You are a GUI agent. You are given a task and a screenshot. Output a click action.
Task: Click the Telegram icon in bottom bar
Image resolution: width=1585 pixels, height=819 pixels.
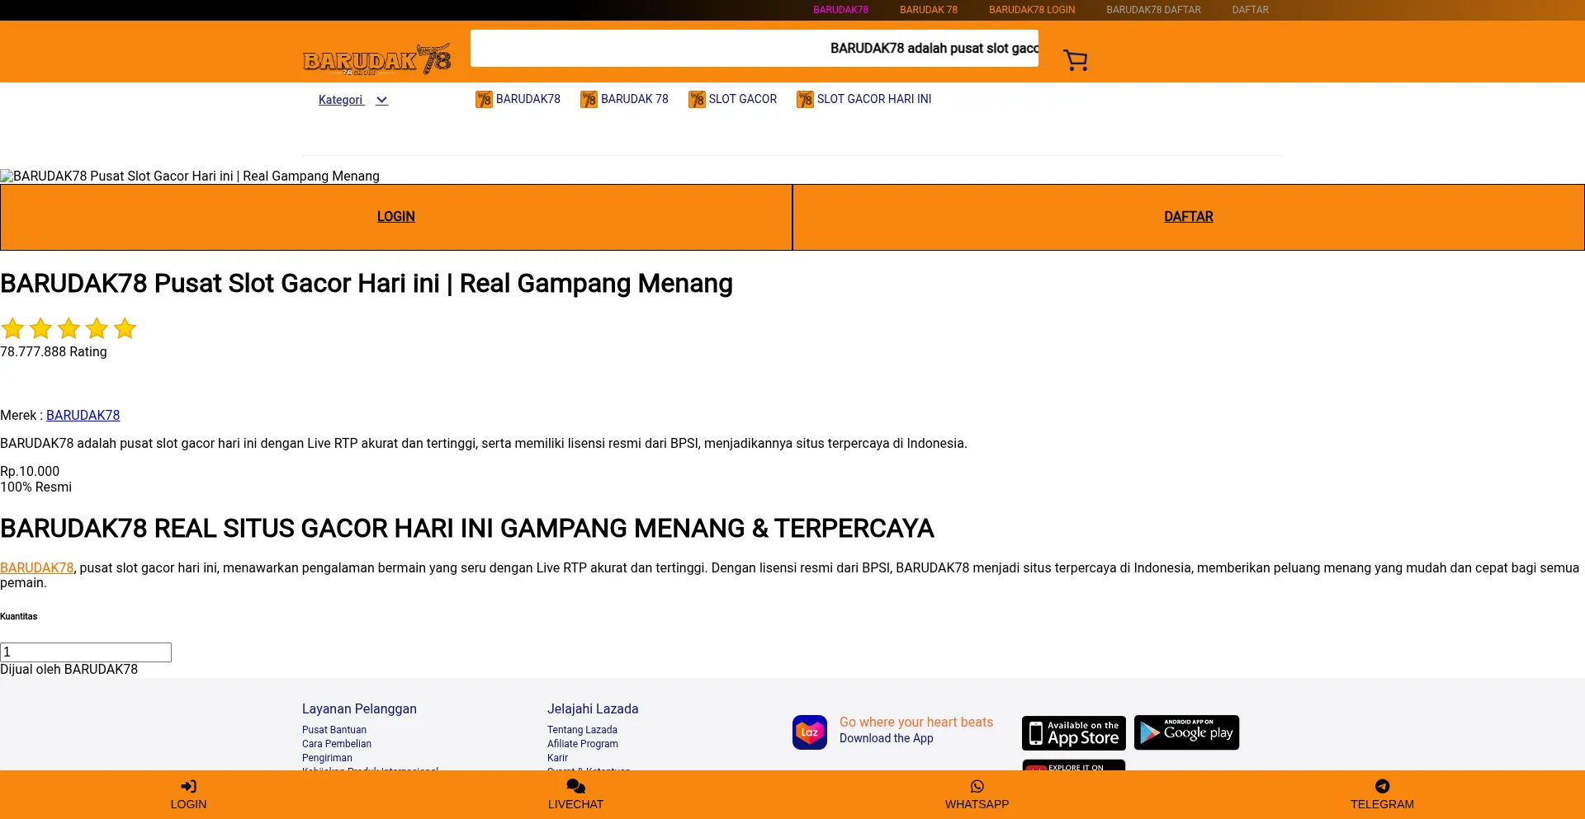pyautogui.click(x=1382, y=787)
